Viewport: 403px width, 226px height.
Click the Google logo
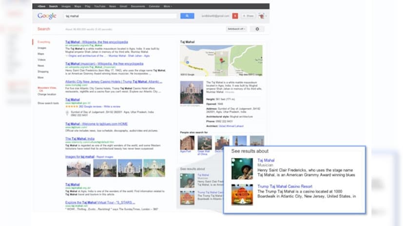47,16
